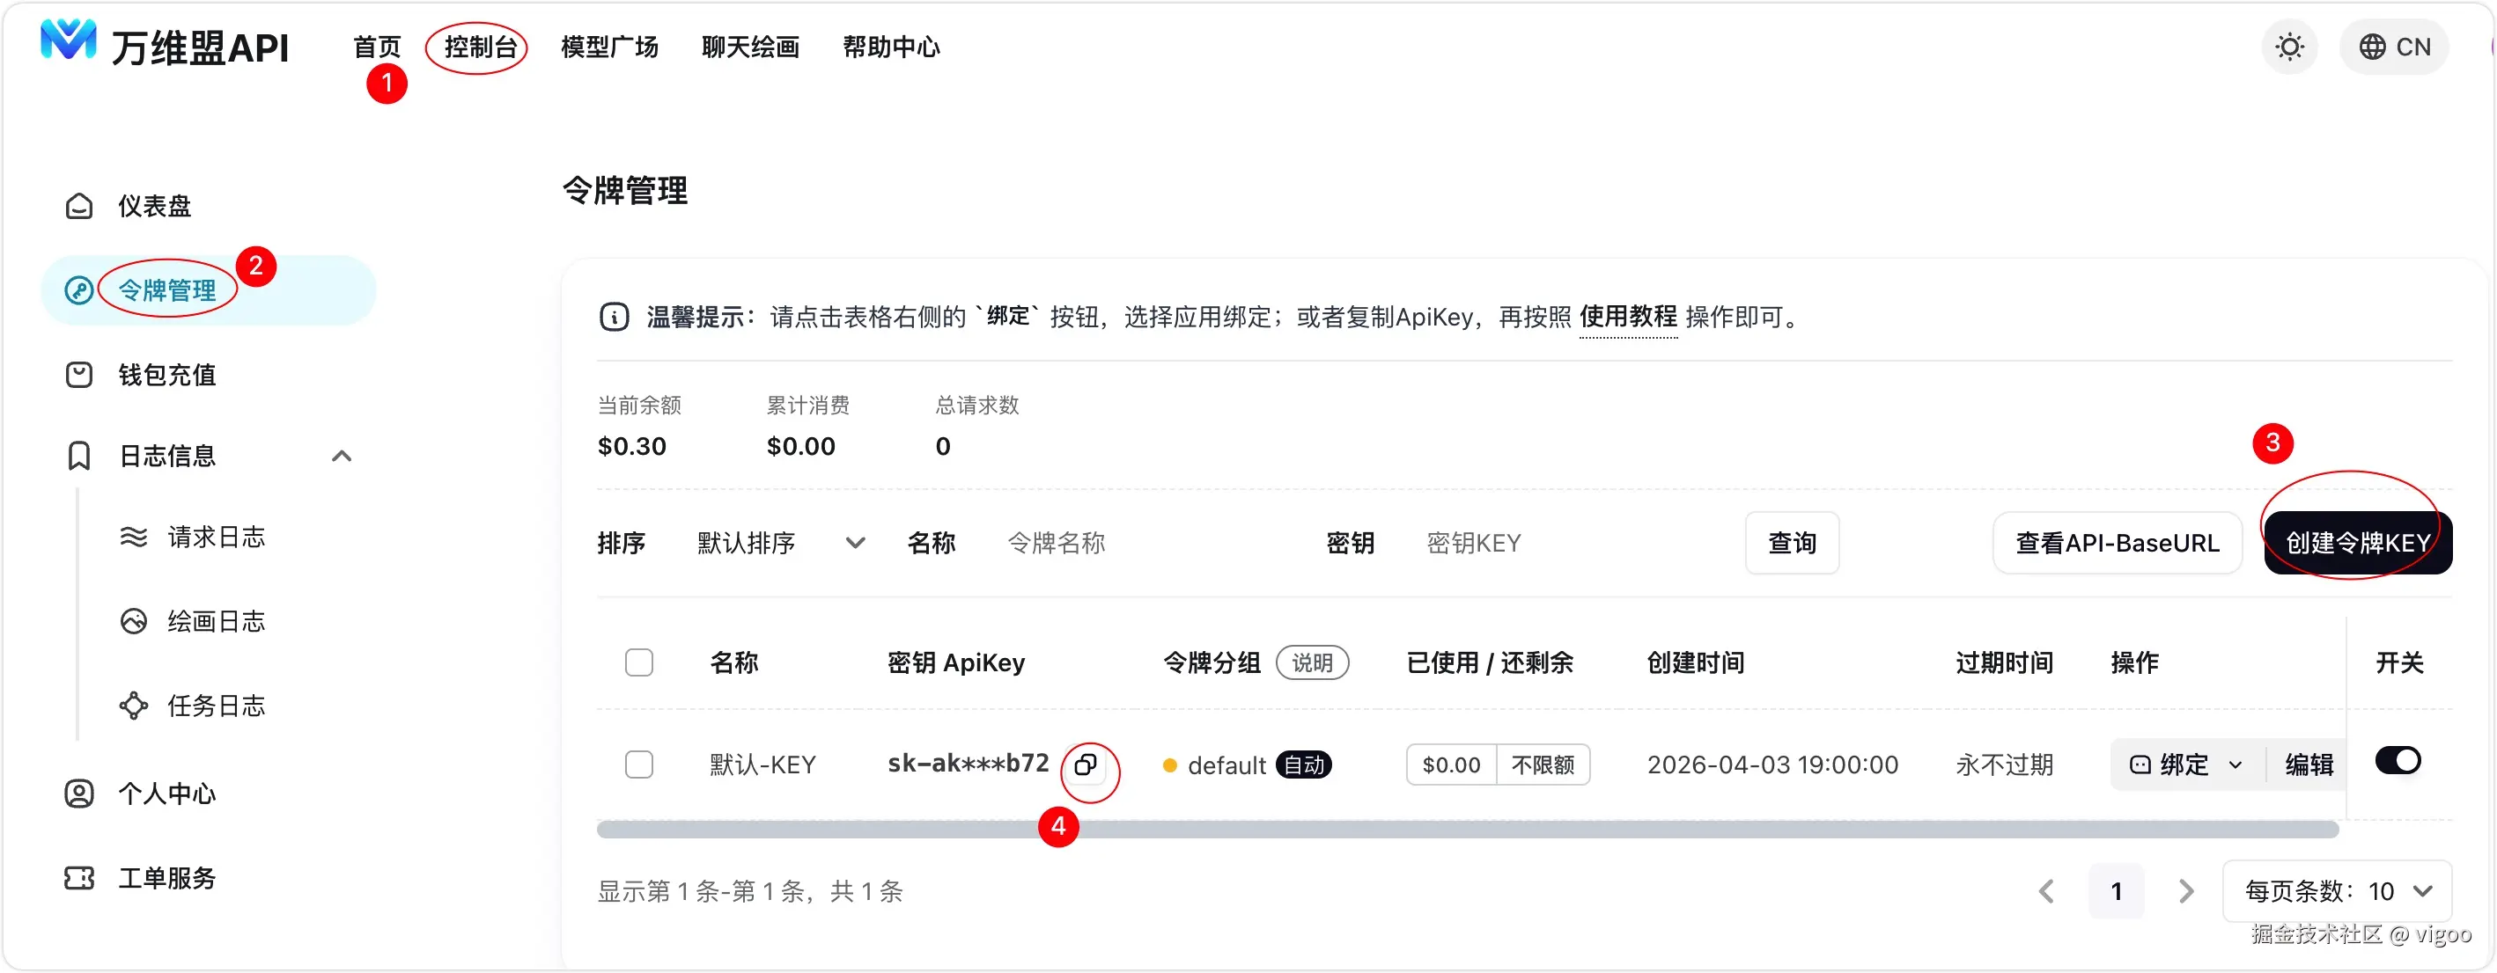This screenshot has height=973, width=2497.
Task: Open 仪表盘 dashboard in sidebar
Action: (x=153, y=206)
